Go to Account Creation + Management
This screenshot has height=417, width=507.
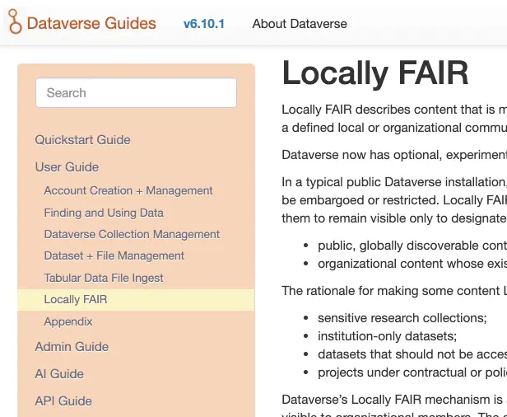click(128, 190)
